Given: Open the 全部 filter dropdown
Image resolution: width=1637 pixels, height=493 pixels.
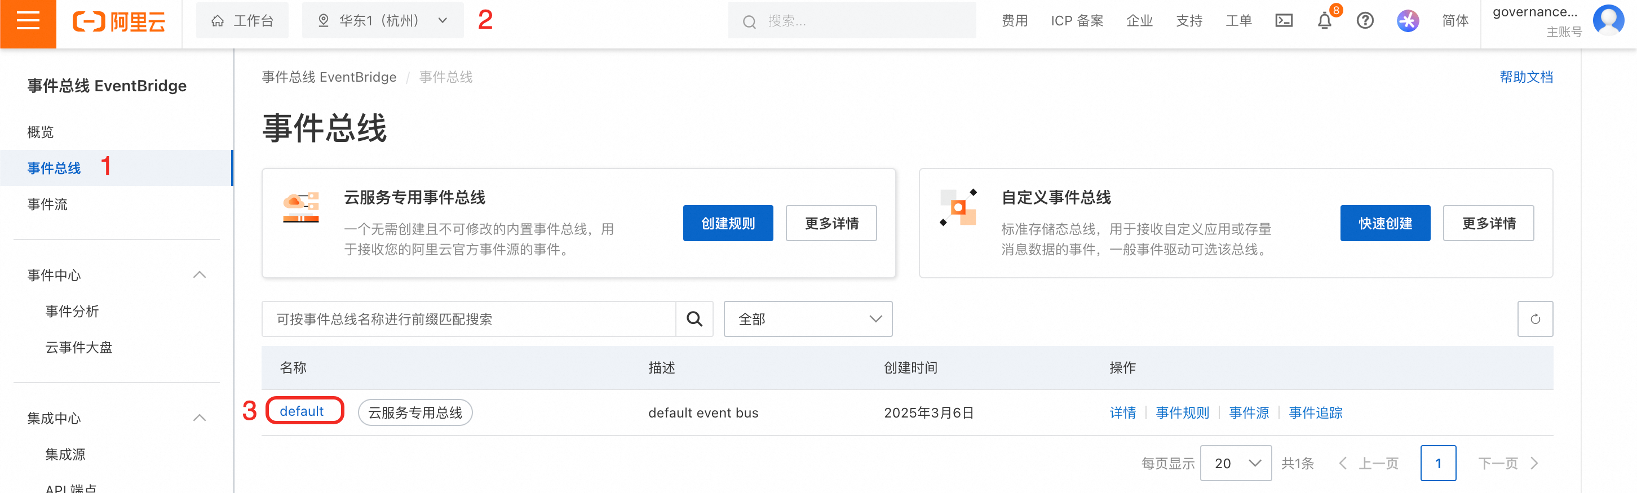Looking at the screenshot, I should point(808,319).
